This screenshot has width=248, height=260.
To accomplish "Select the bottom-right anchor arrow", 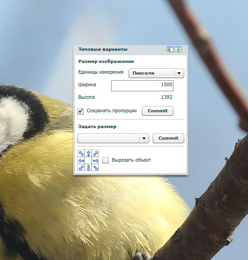I will point(95,167).
